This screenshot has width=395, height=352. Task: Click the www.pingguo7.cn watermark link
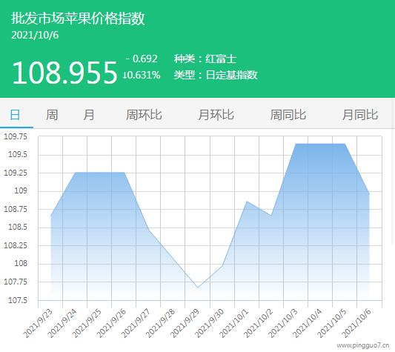(363, 345)
